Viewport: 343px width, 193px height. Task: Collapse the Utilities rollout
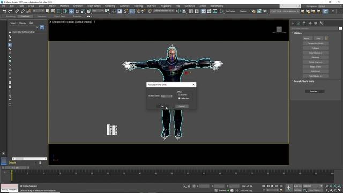coord(292,33)
